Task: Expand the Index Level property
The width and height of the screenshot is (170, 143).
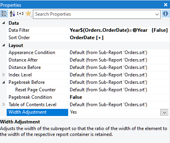Action: [4, 75]
